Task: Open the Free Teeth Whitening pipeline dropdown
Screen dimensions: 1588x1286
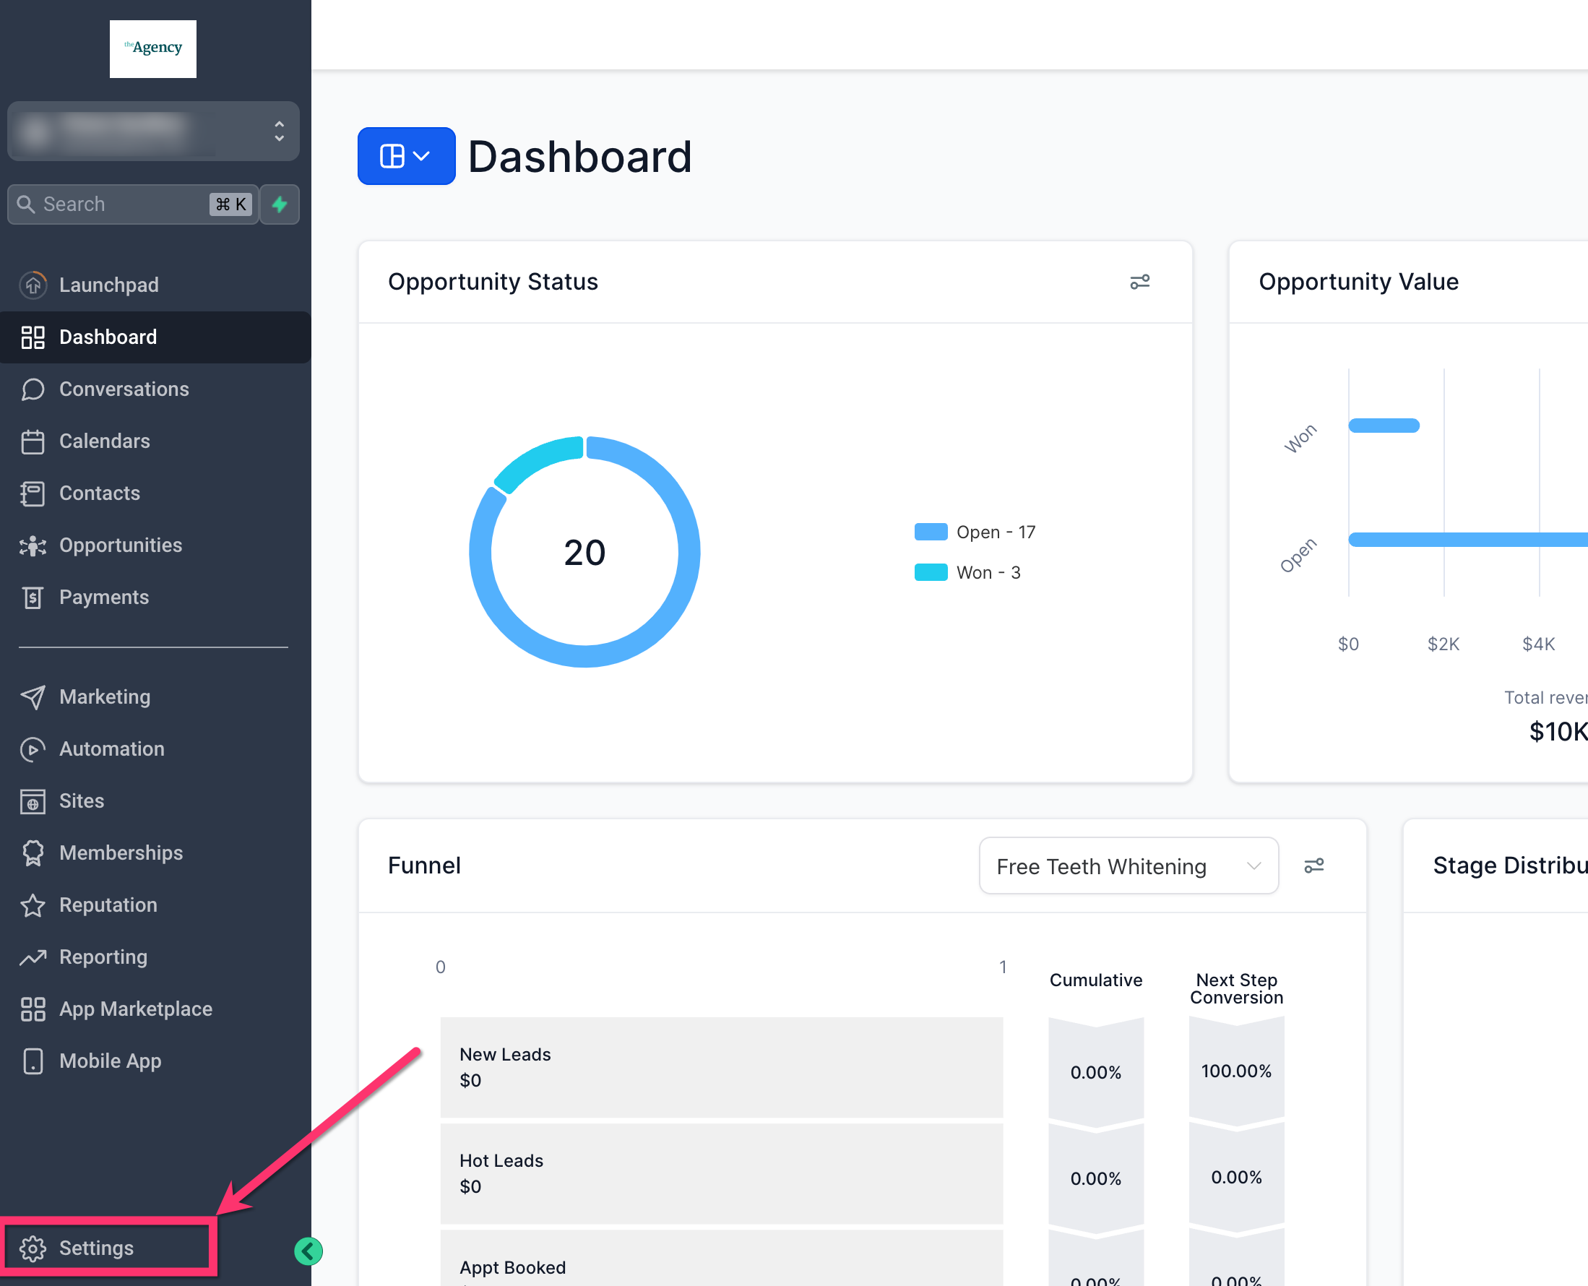Action: coord(1127,866)
